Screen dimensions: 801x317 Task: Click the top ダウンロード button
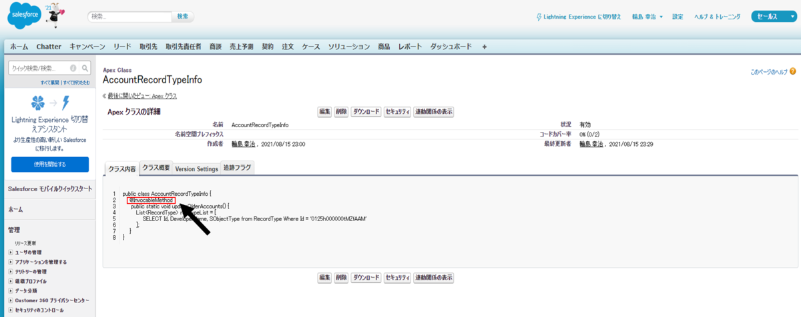click(366, 112)
